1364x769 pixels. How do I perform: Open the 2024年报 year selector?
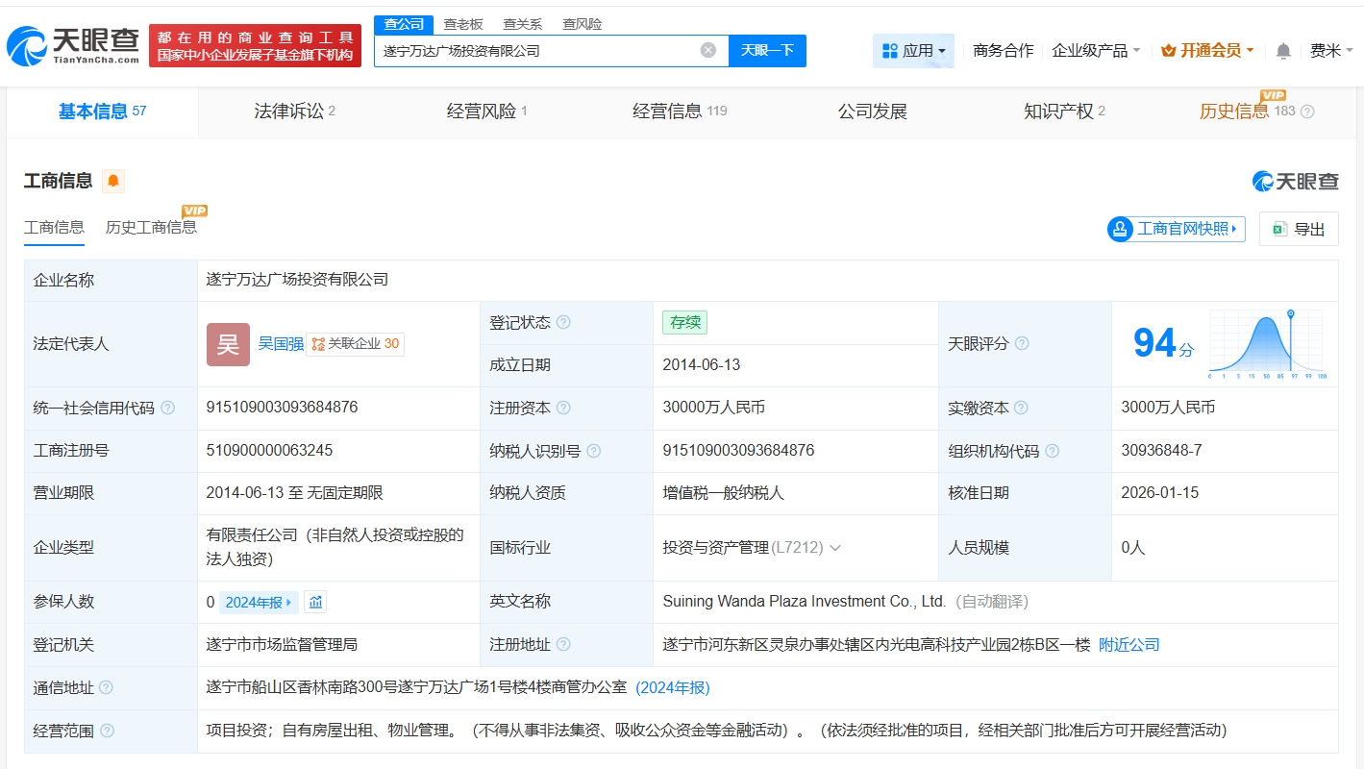[x=259, y=602]
